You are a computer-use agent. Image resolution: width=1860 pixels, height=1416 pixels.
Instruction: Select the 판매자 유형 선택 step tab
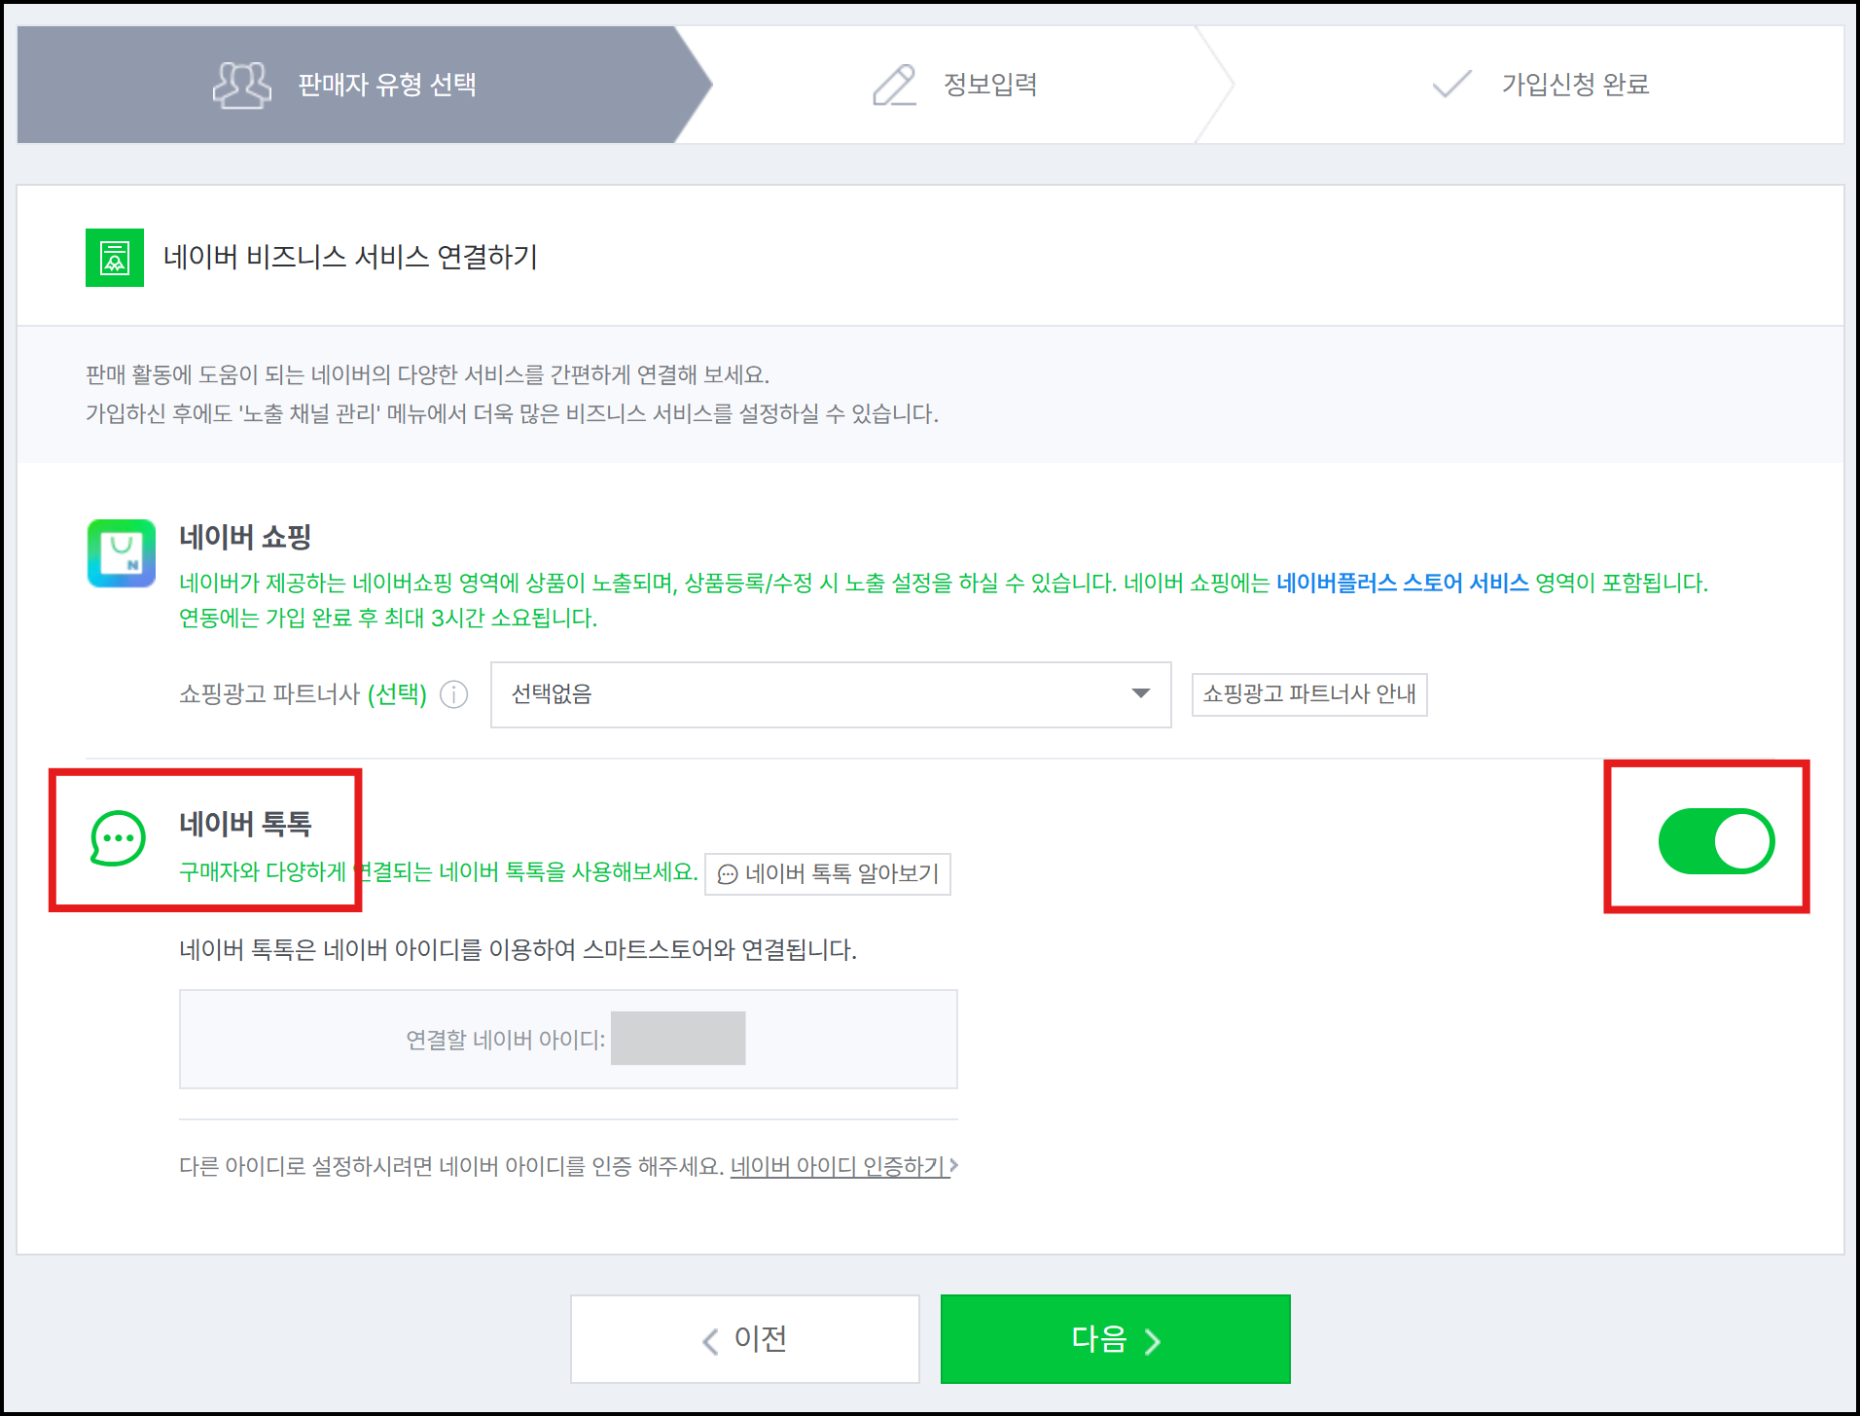pos(364,85)
